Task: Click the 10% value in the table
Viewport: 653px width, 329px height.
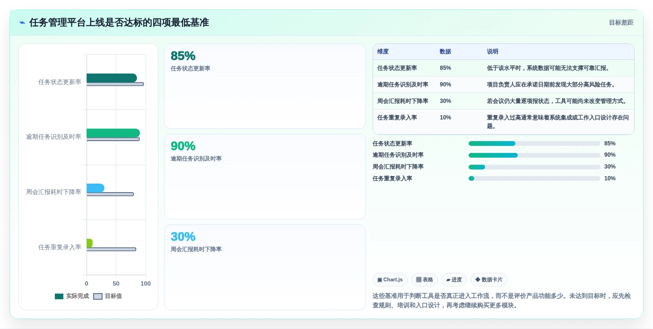Action: (x=445, y=118)
